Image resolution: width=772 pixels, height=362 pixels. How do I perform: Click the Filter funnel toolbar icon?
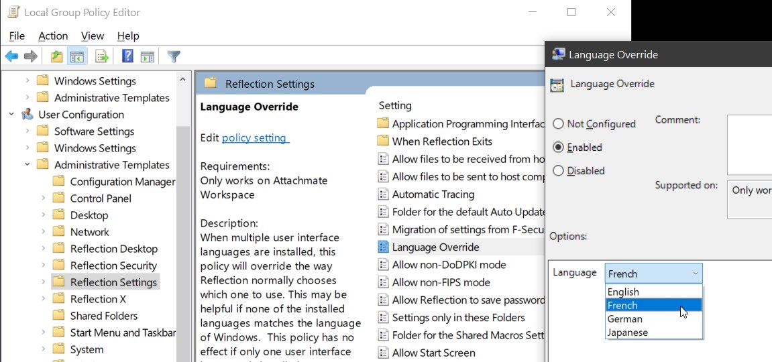(x=174, y=56)
